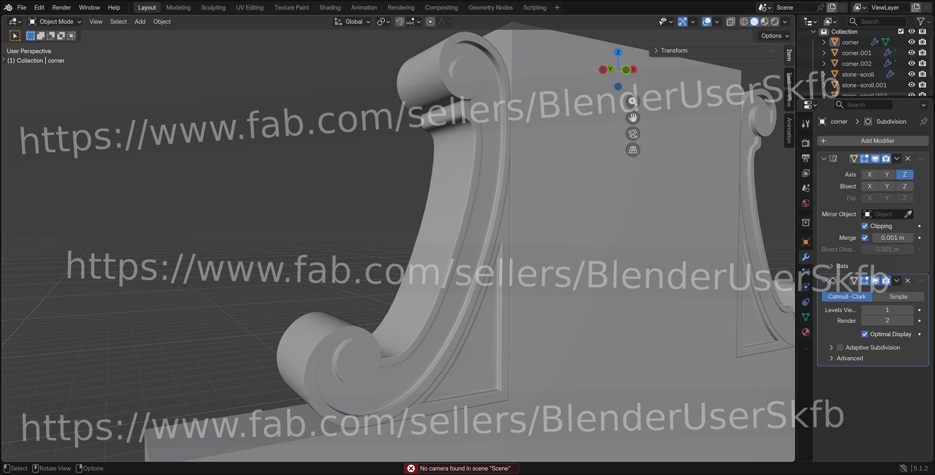Toggle the Merge checkbox

point(864,237)
